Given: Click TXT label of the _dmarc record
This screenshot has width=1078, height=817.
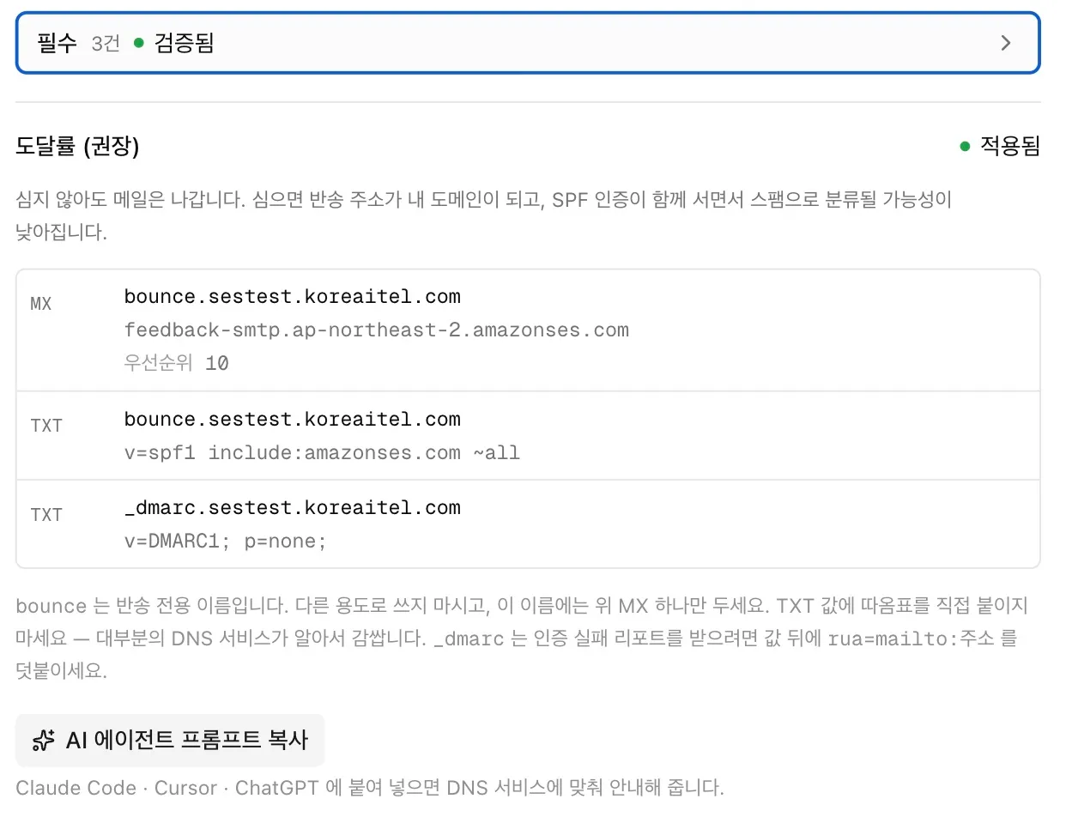Looking at the screenshot, I should pyautogui.click(x=46, y=515).
